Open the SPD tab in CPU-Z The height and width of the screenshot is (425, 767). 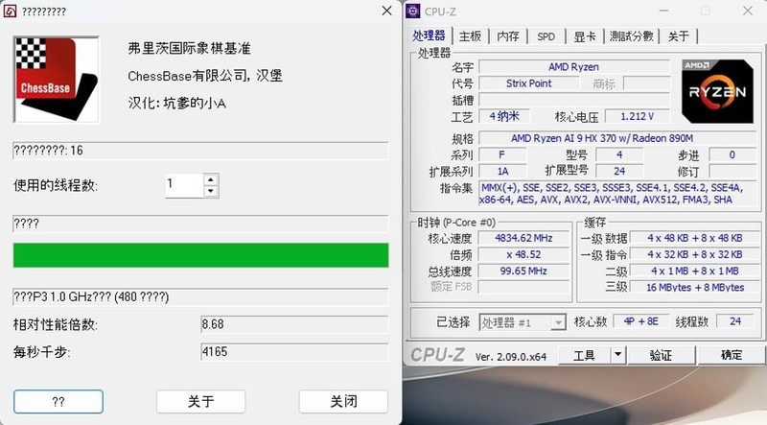(546, 36)
